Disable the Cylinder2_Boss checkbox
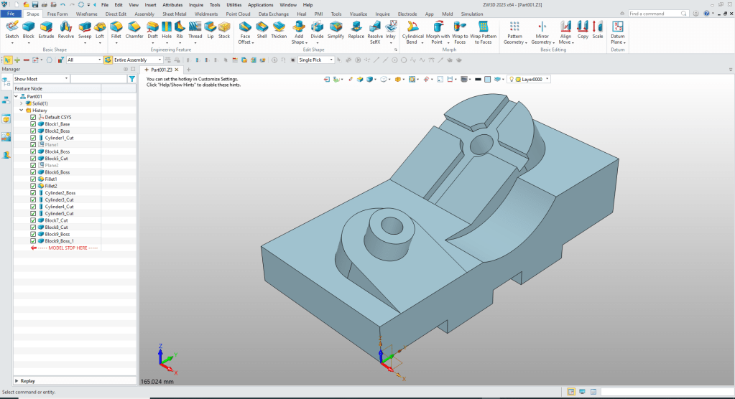 click(x=33, y=193)
